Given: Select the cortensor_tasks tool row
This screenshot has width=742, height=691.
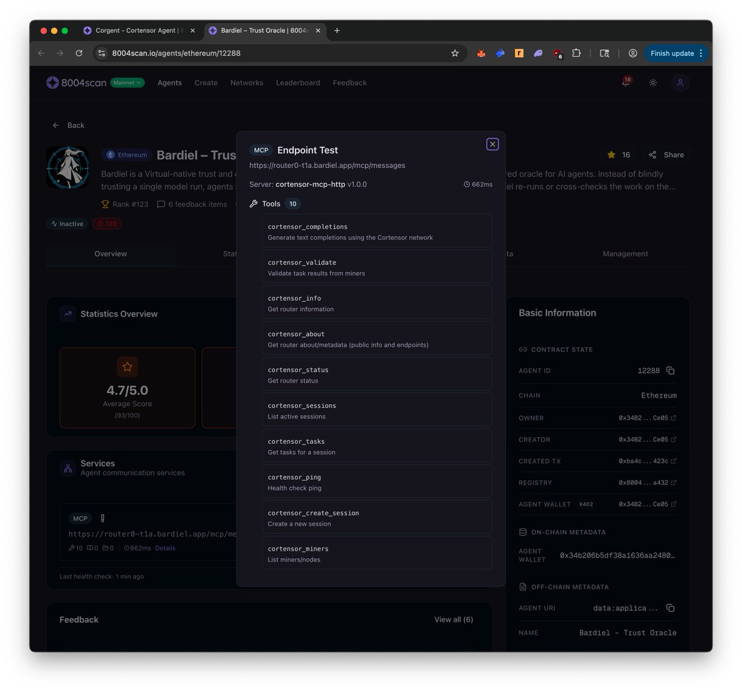Looking at the screenshot, I should point(377,446).
